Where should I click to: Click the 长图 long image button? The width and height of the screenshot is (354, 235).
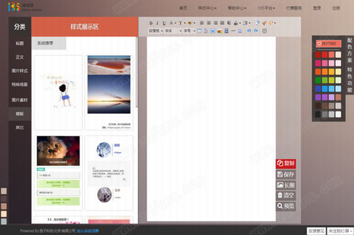(286, 185)
